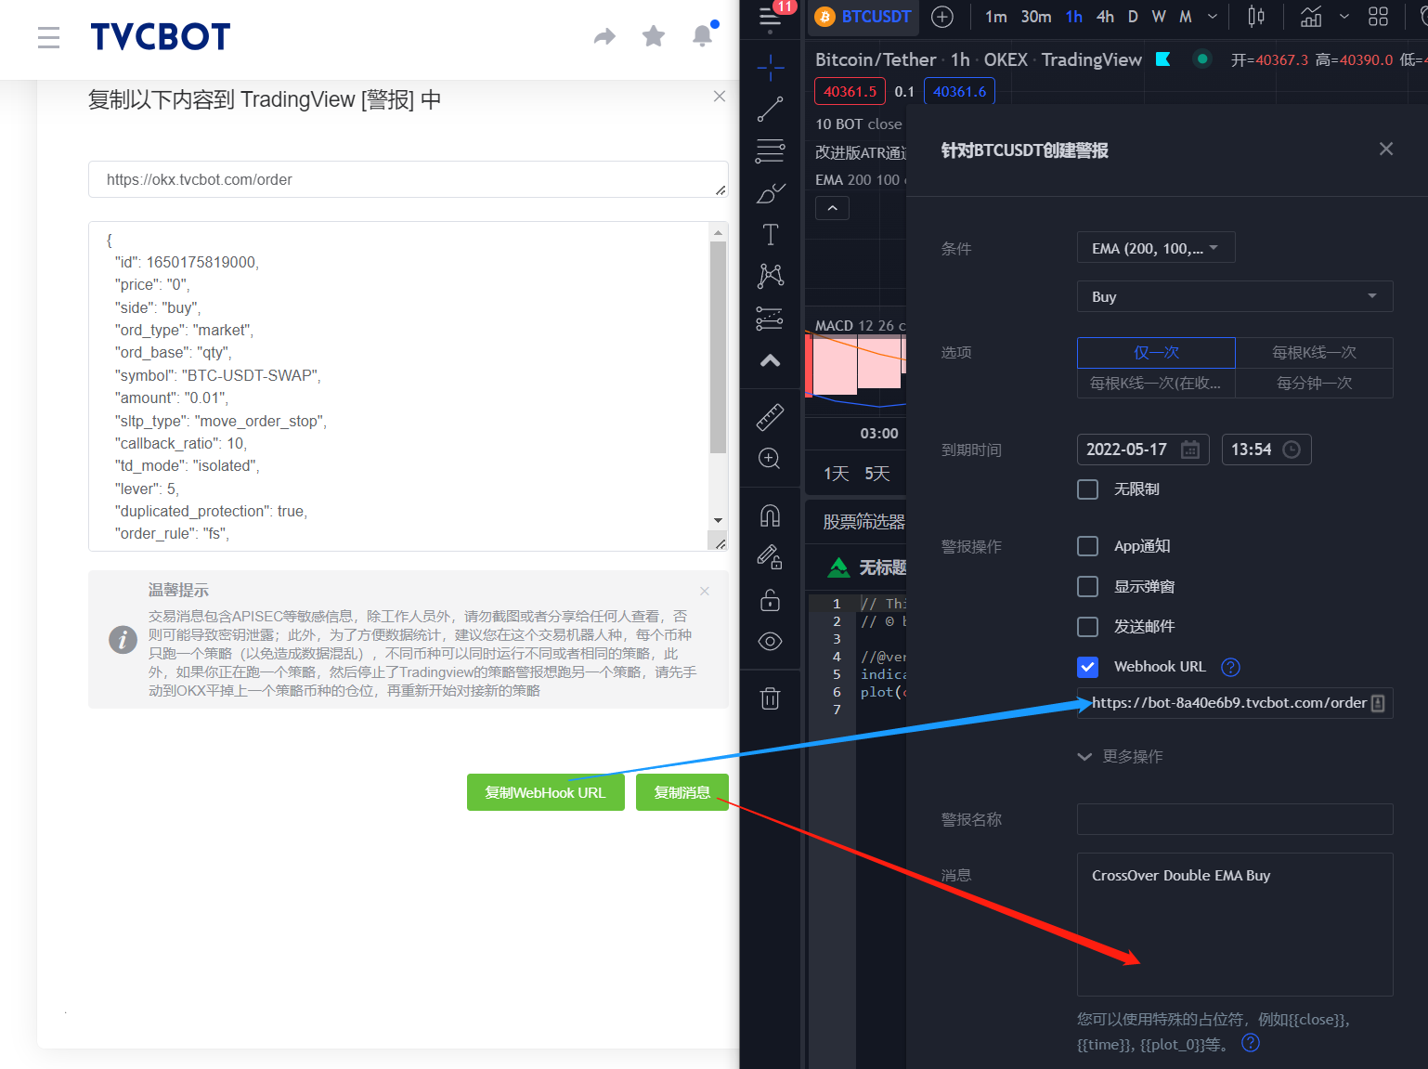The width and height of the screenshot is (1428, 1069).
Task: Open the indicators icon in top toolbar
Action: [x=1311, y=17]
